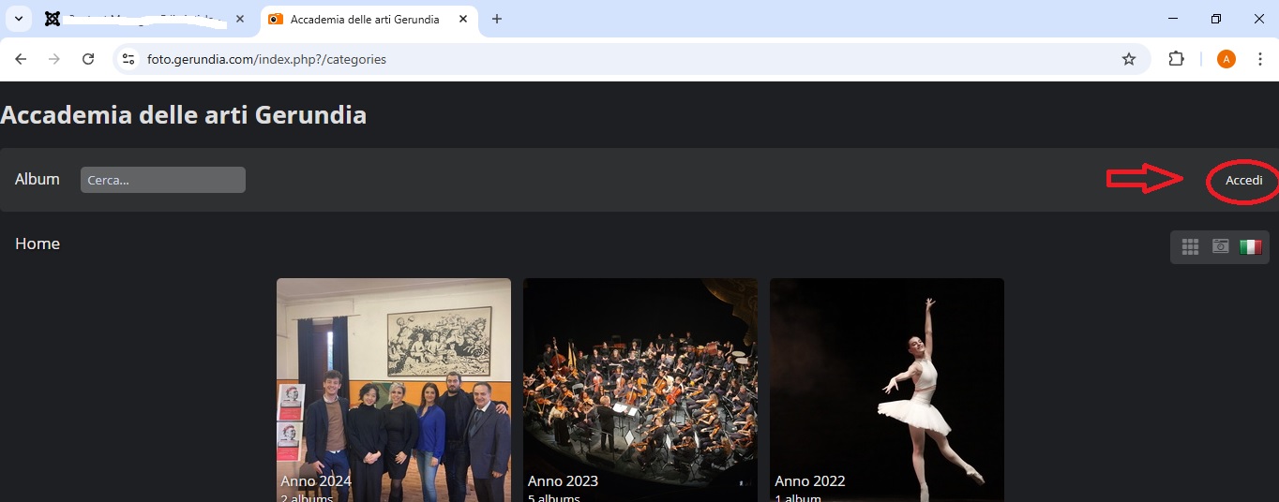Click the grid view icon
This screenshot has height=502, width=1279.
click(x=1190, y=246)
